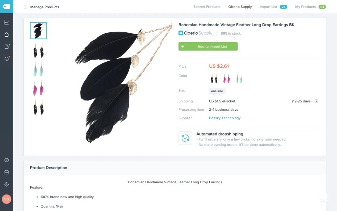This screenshot has width=337, height=211.
Task: Select the black color earring swatch
Action: 214,79
